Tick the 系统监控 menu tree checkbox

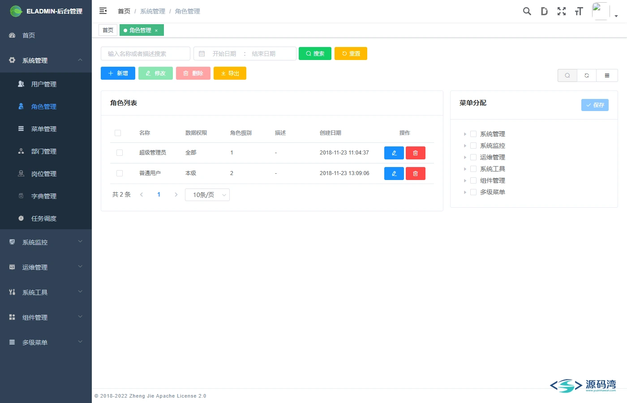473,146
